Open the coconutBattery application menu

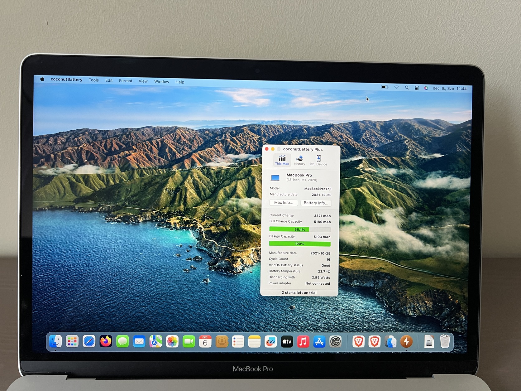[66, 80]
